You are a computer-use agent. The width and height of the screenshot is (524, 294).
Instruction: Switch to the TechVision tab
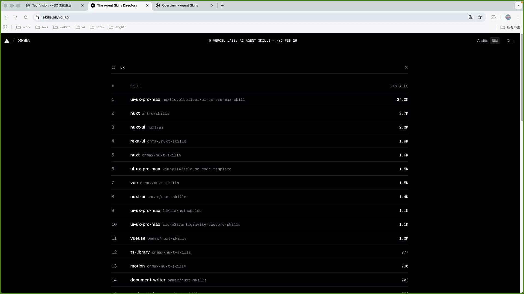[x=52, y=5]
